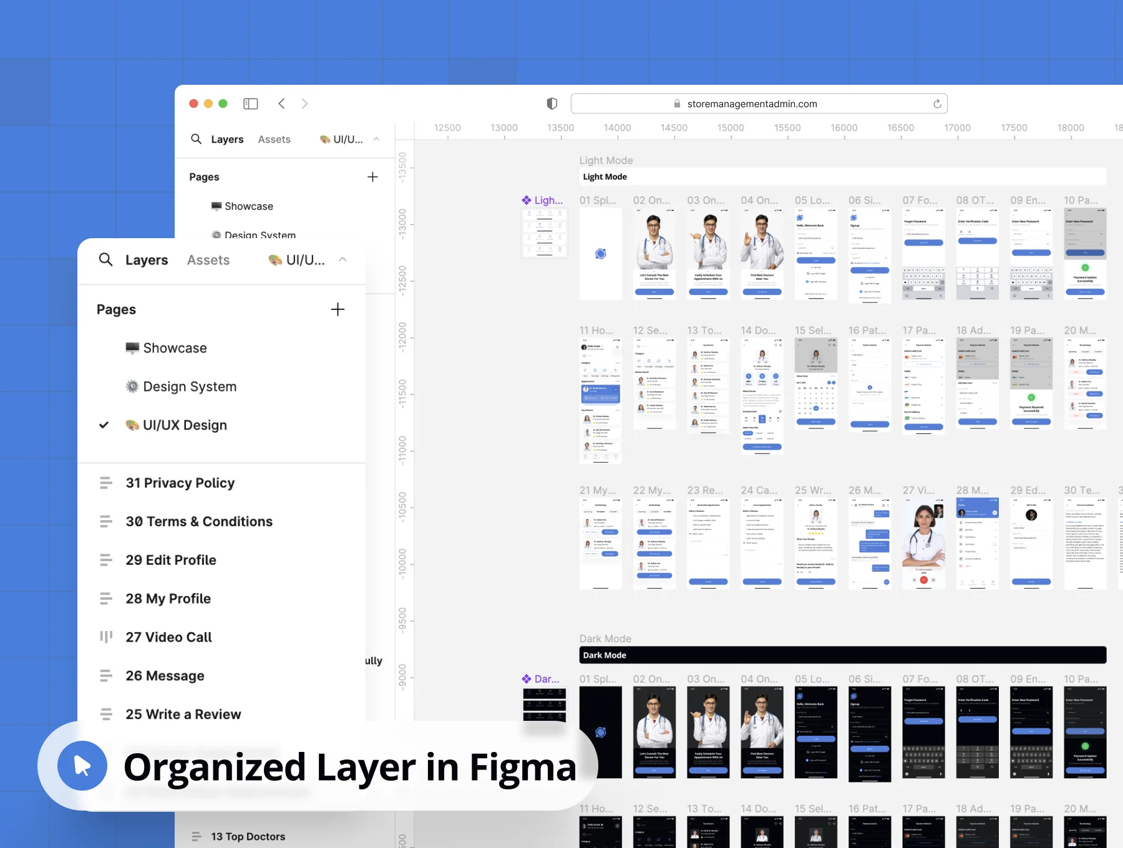Select the Light Mode 15 Sel... frame
1123x848 pixels.
click(816, 384)
